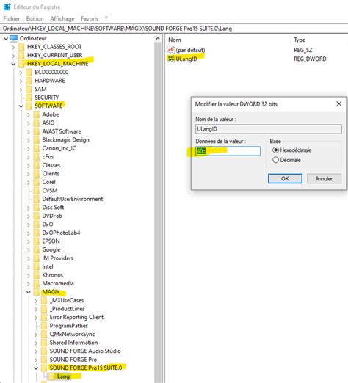Open the Favoris menu

click(90, 18)
